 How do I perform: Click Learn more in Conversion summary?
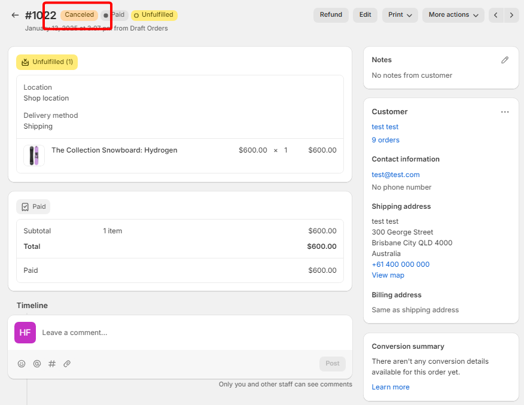tap(390, 387)
